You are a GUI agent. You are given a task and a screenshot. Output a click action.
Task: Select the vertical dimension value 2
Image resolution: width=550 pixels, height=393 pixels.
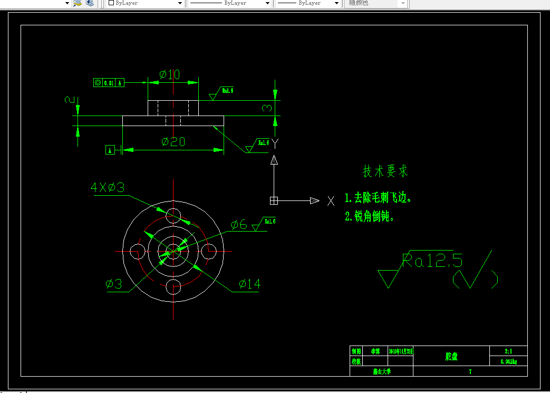coord(70,100)
